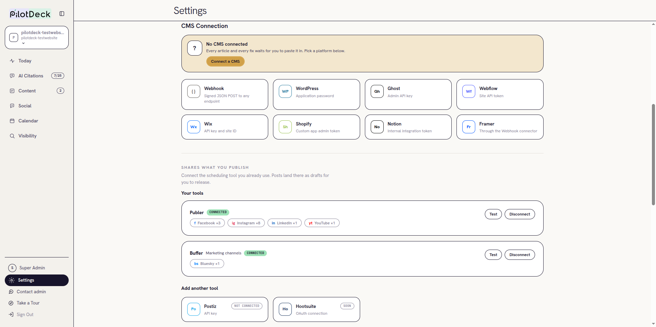
Task: Click the YouTube ×1 chip
Action: 322,223
